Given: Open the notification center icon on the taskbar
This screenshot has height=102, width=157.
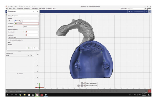Looking at the screenshot, I should coord(149,95).
